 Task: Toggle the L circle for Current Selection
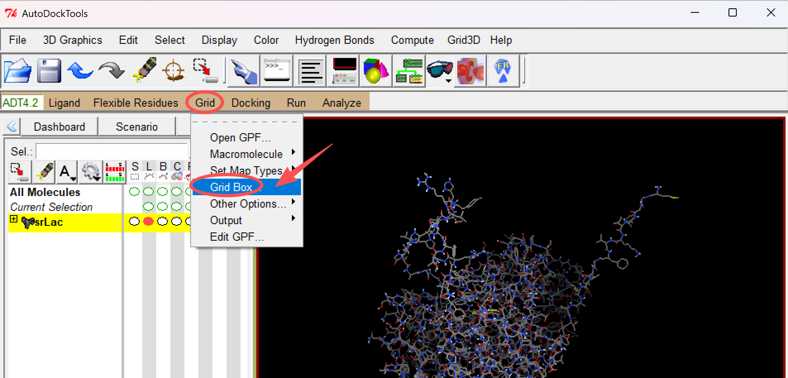(x=148, y=206)
